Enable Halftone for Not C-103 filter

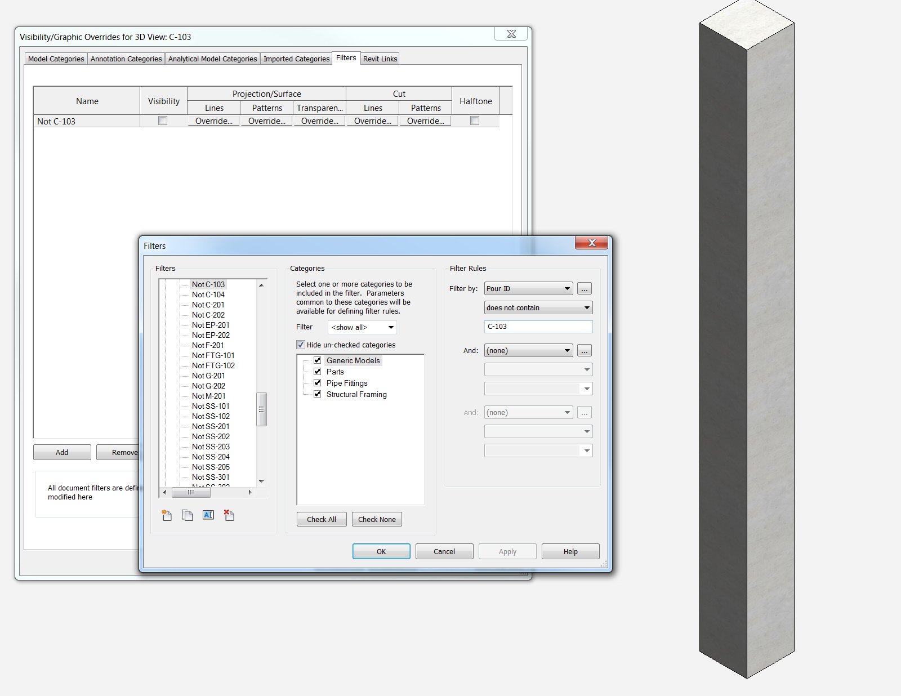click(475, 121)
